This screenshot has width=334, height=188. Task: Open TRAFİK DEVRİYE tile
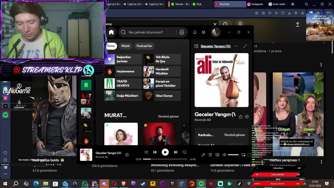pyautogui.click(x=123, y=84)
